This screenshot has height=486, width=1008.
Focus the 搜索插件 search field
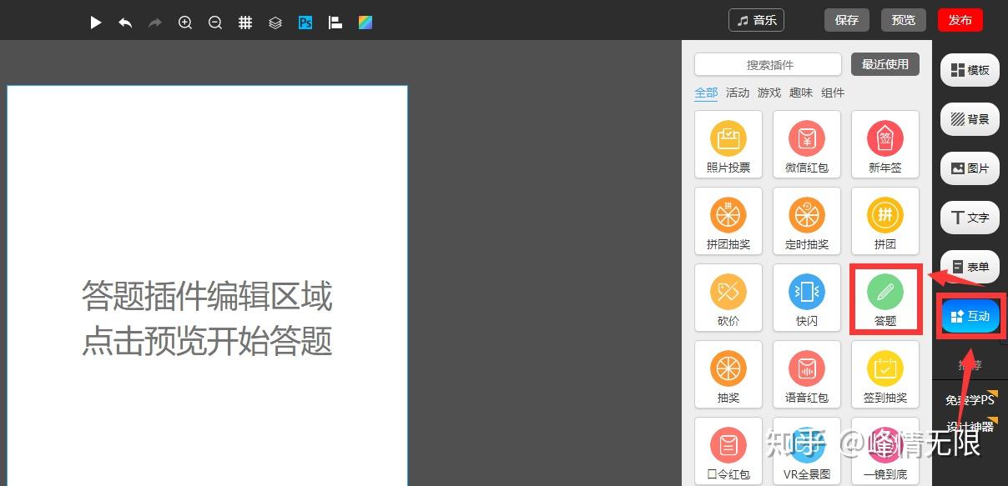coord(769,64)
